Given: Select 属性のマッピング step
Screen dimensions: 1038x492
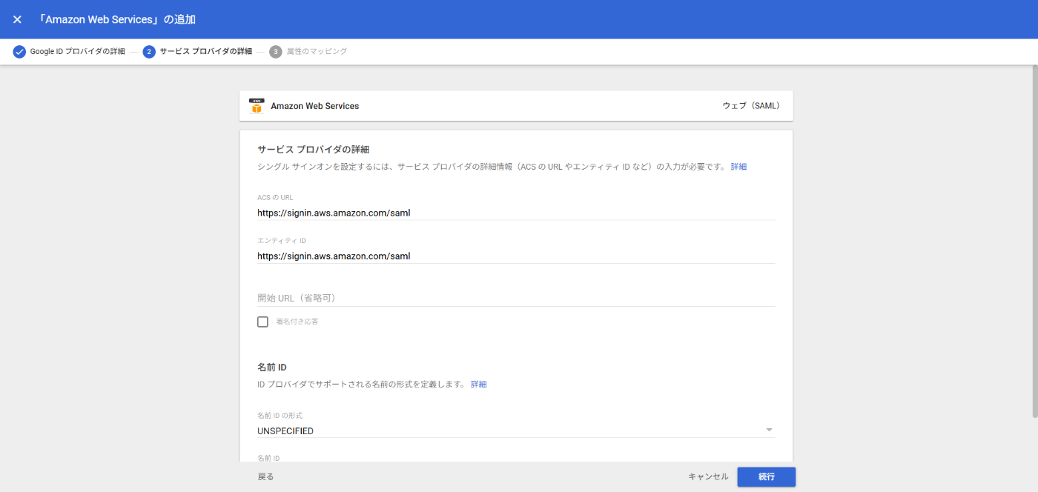Looking at the screenshot, I should 317,52.
